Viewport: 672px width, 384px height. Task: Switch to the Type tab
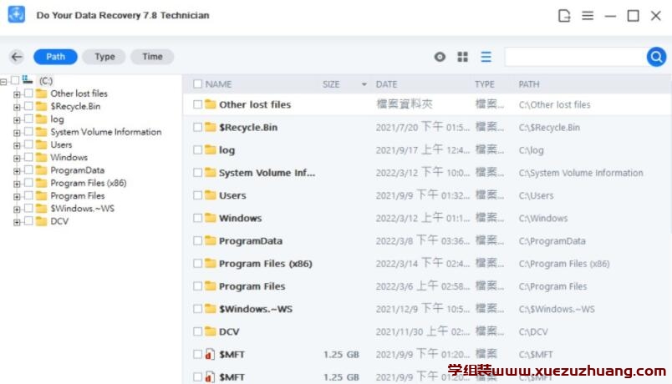[104, 57]
